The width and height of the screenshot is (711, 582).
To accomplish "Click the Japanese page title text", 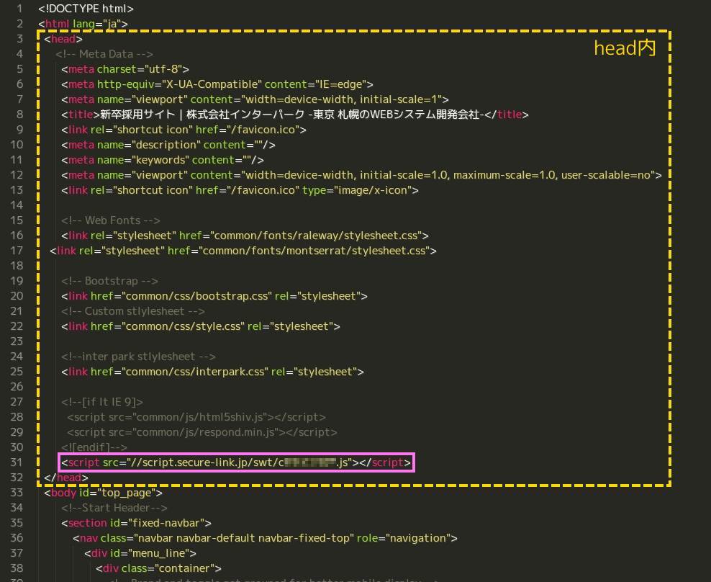I will pos(296,115).
